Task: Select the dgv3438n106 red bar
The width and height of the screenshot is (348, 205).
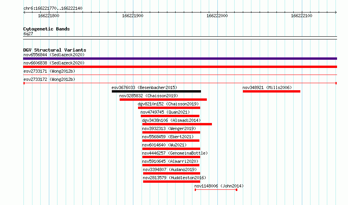Action: click(177, 124)
